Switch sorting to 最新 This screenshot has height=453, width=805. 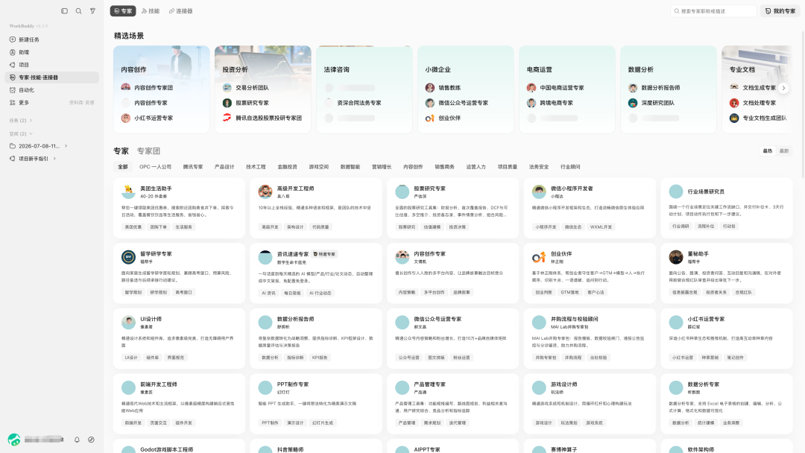point(784,151)
